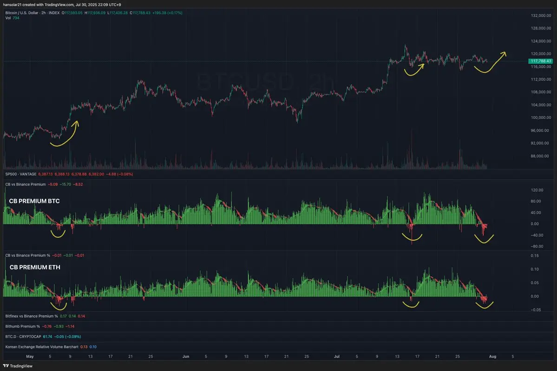This screenshot has height=371, width=557.
Task: Click the Vol 734 indicator label
Action: click(12, 18)
